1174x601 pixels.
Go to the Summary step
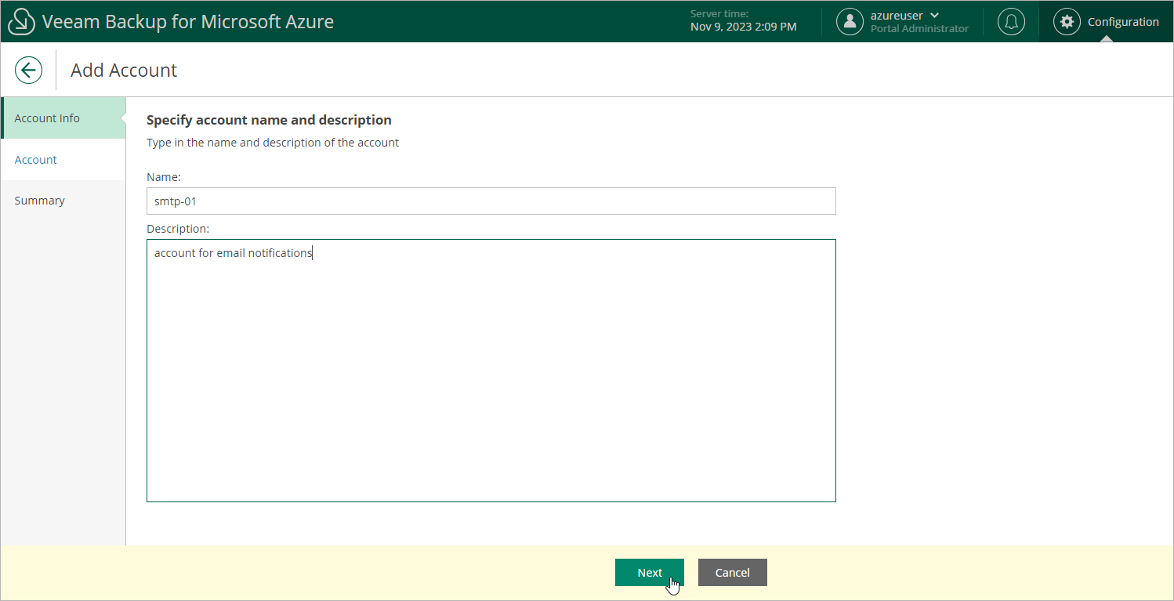point(63,201)
